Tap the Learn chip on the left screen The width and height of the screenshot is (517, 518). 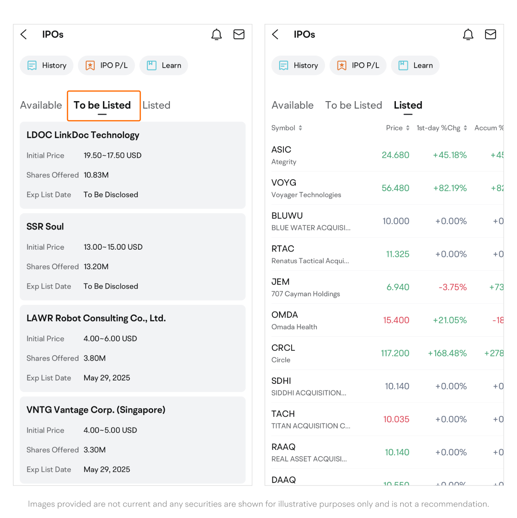[164, 66]
